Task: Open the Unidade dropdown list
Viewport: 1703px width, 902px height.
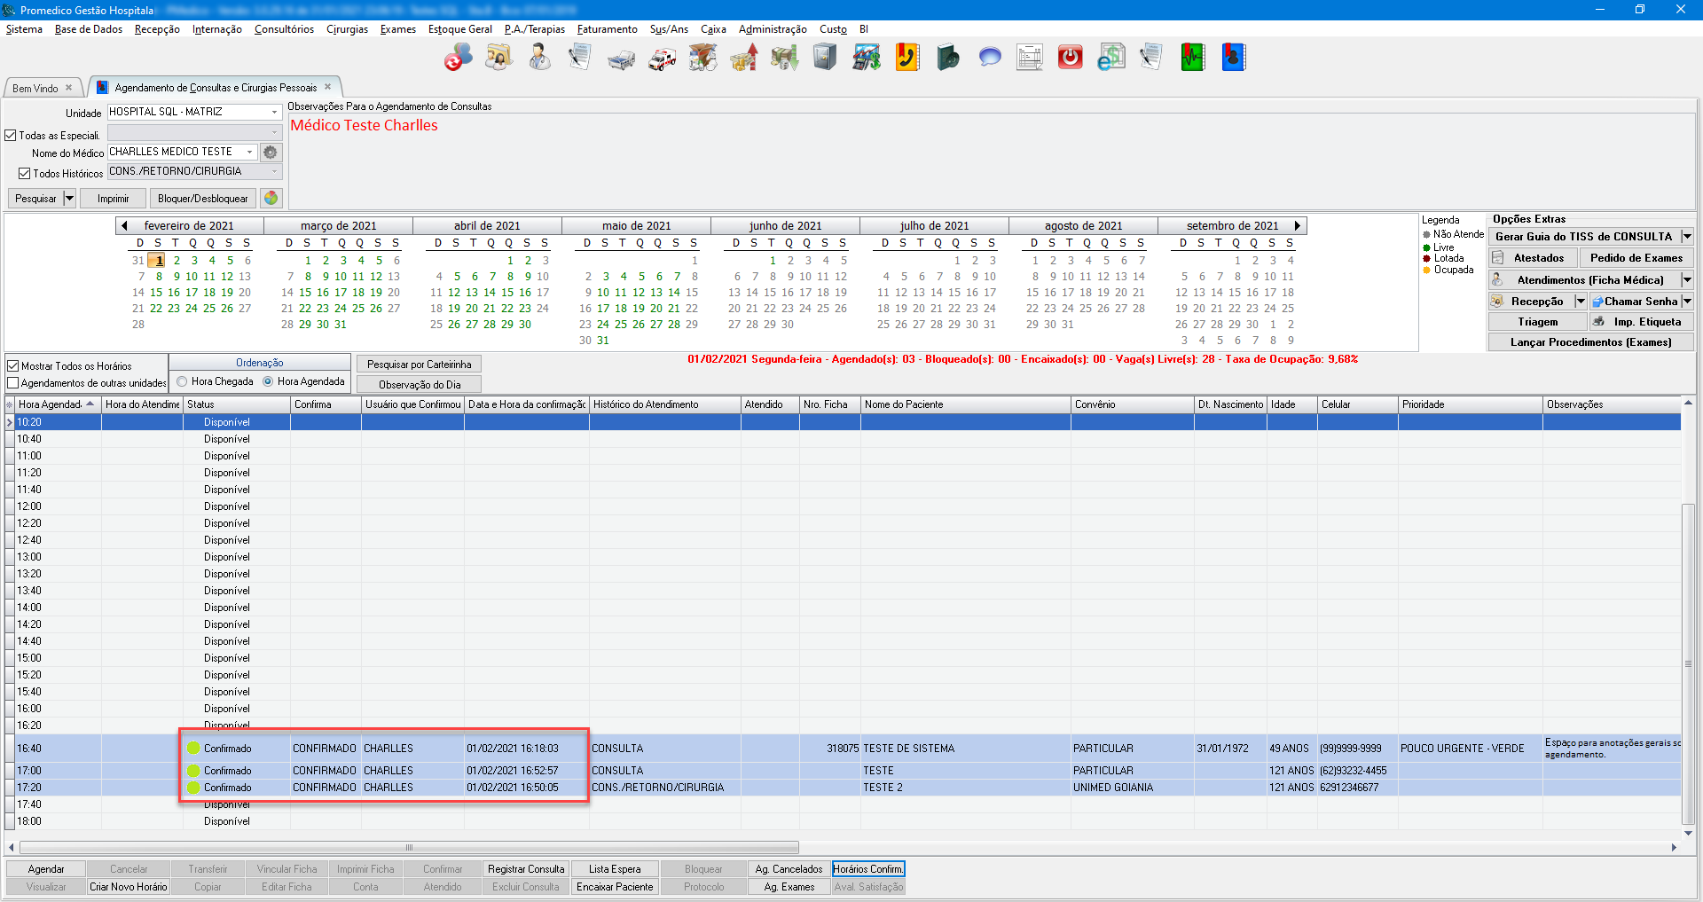Action: [x=274, y=113]
